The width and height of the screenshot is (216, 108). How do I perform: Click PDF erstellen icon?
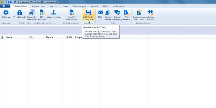pyautogui.click(x=42, y=12)
